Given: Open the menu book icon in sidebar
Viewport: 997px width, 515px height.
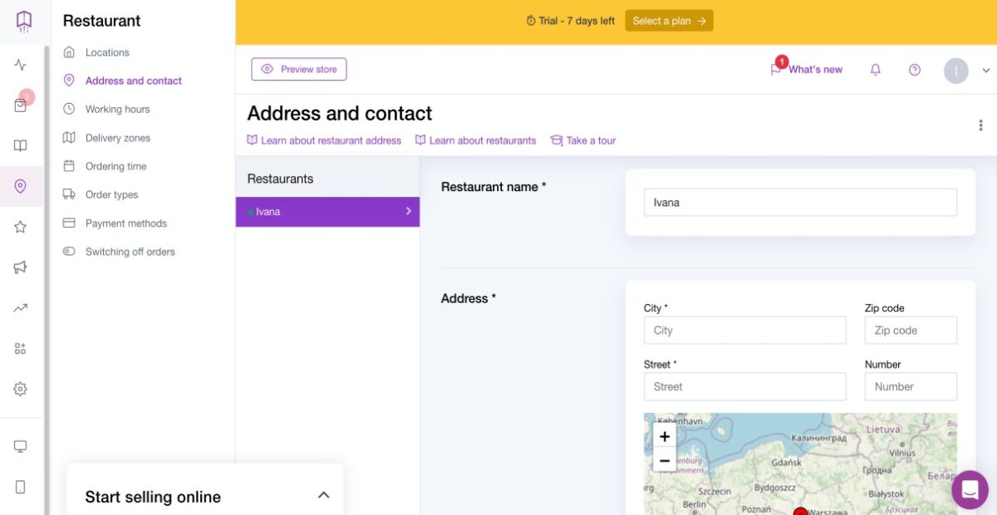Looking at the screenshot, I should (x=20, y=145).
